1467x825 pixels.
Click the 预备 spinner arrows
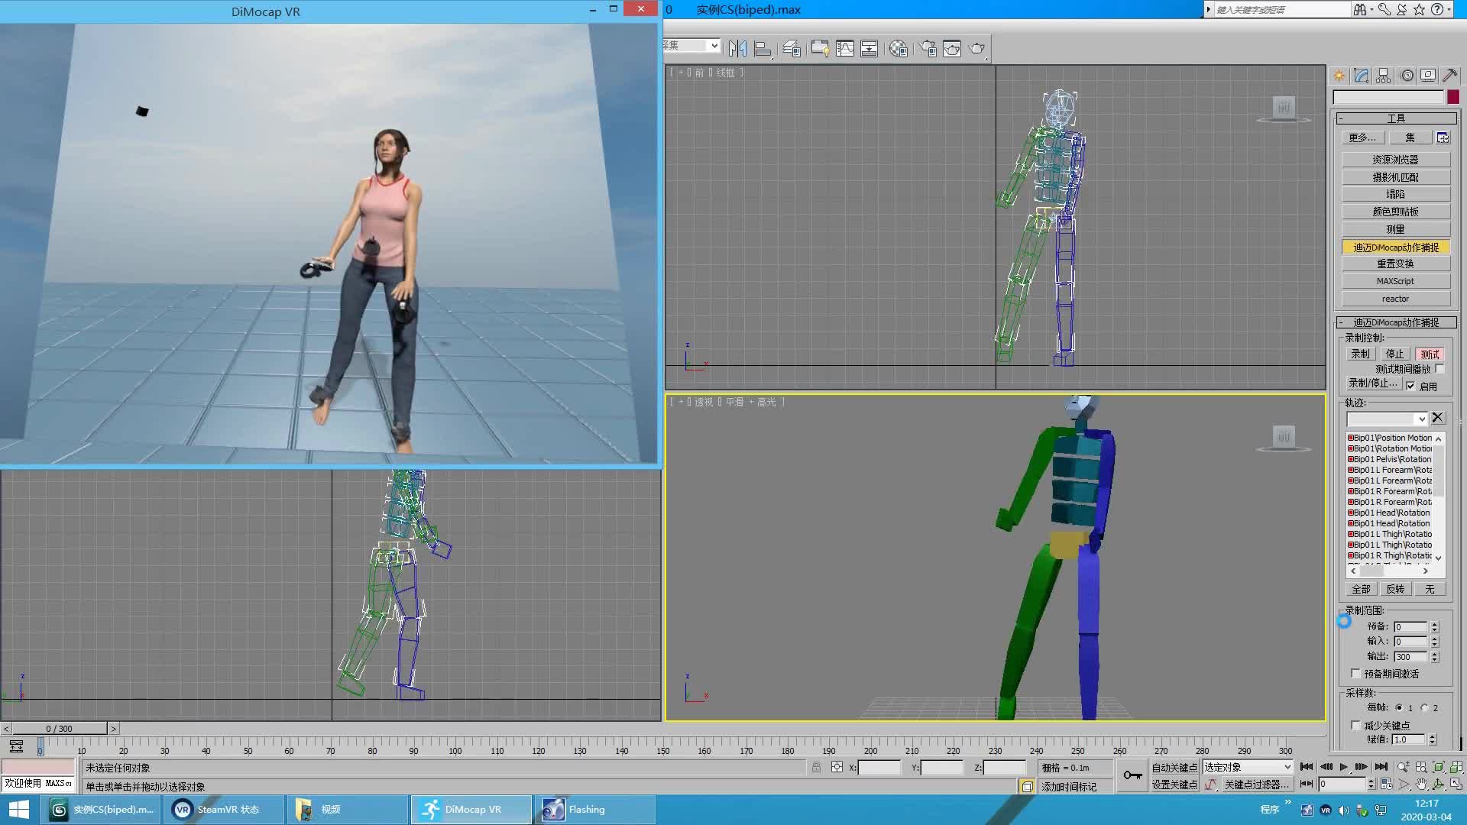coord(1434,626)
